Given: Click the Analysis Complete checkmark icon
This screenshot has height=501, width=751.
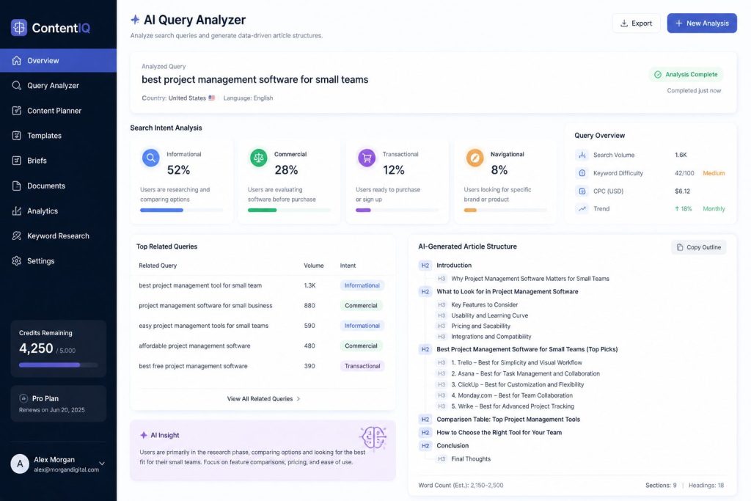Looking at the screenshot, I should (x=658, y=74).
